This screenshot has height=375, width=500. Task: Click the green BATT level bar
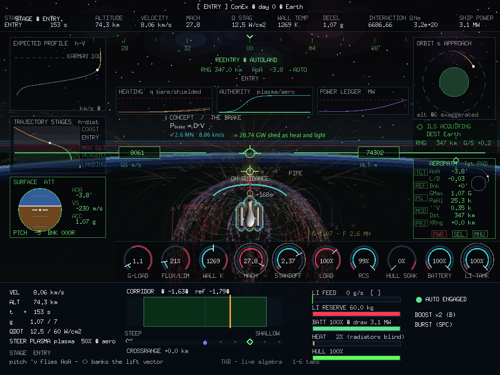pos(356,329)
